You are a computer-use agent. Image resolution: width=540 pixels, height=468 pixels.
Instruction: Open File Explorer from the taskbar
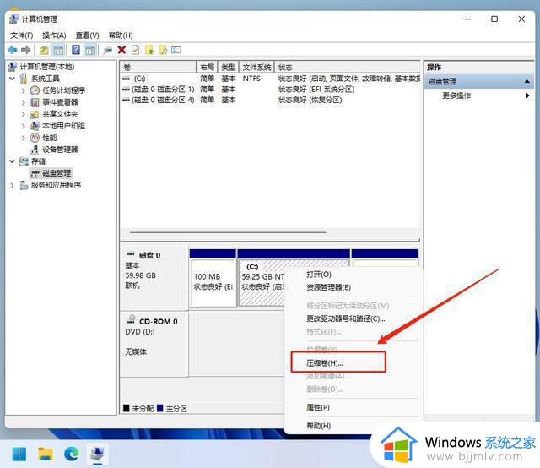46,454
